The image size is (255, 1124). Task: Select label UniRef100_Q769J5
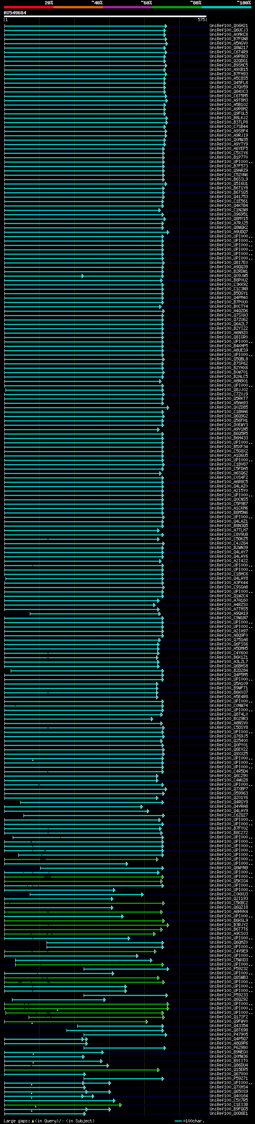point(229,736)
